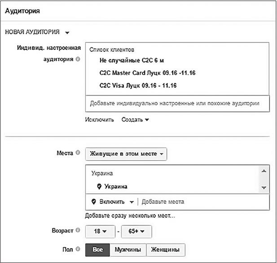Click info icon beside Возраст label
This screenshot has width=277, height=263.
tap(78, 231)
